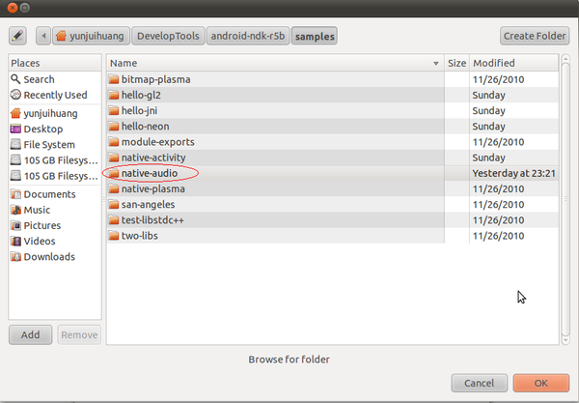The image size is (579, 403).
Task: Click the hello-gl2 folder icon
Action: pyautogui.click(x=114, y=95)
